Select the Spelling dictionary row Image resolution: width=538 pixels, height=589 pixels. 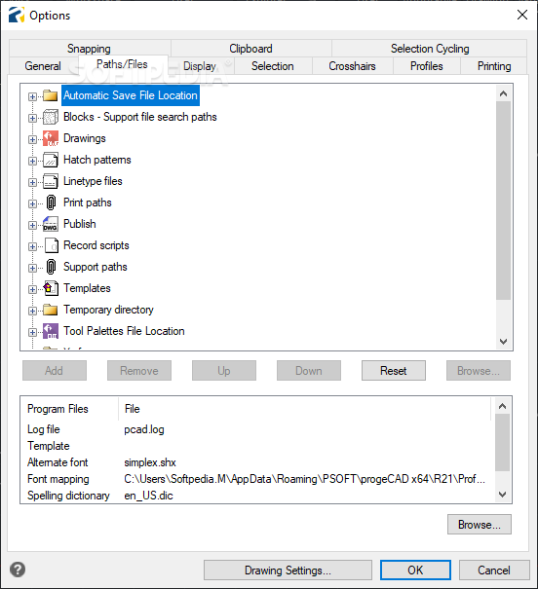tap(258, 496)
